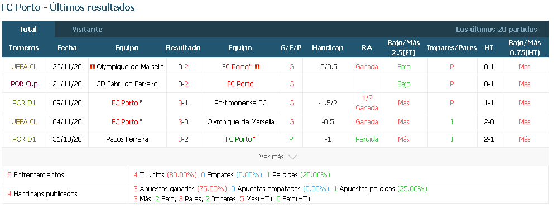Viewport: 558px width, 209px height.
Task: Open the 3-2 result against Pacos Ferreira
Action: pos(183,139)
